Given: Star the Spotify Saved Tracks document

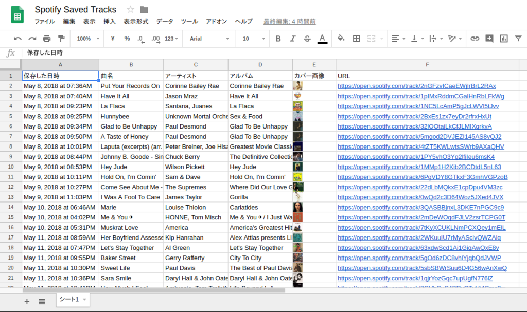Looking at the screenshot, I should click(x=130, y=9).
